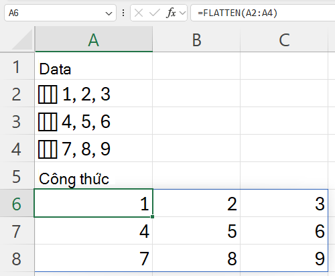Select empty cell B5
335x276 pixels.
196,176
